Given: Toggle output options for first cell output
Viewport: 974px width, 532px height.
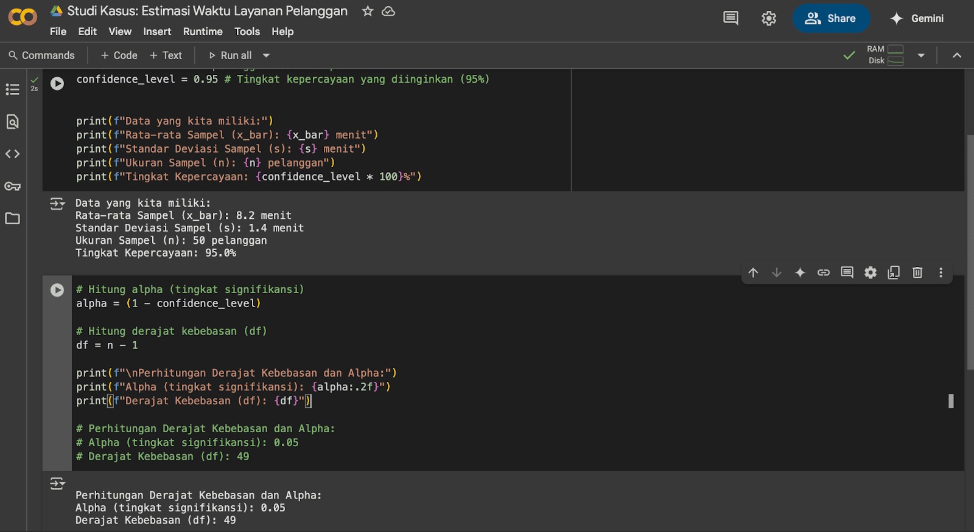Looking at the screenshot, I should coord(57,204).
